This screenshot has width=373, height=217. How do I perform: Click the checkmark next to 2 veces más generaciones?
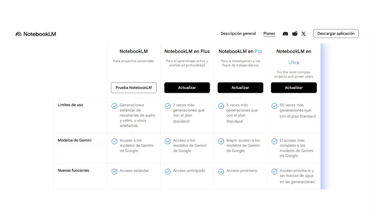[168, 106]
